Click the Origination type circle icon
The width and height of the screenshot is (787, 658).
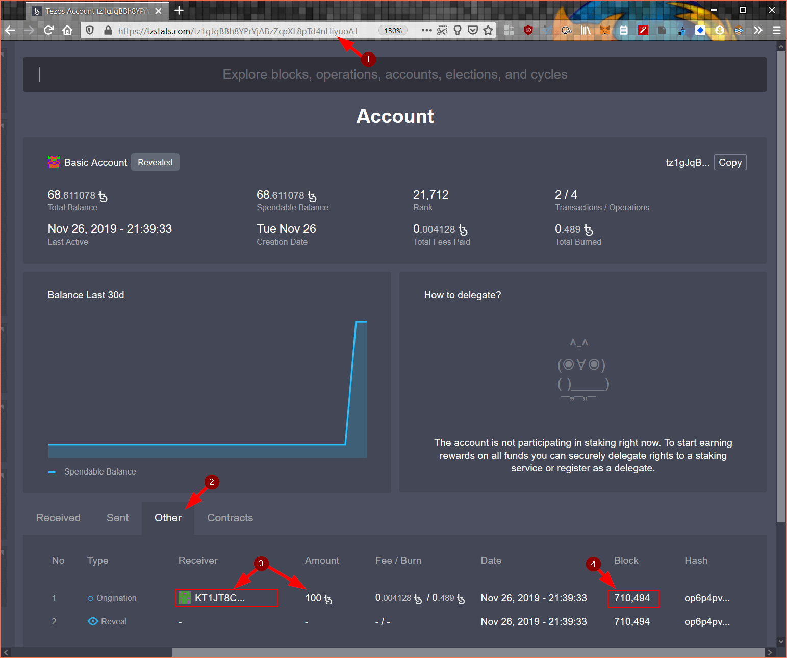[90, 598]
